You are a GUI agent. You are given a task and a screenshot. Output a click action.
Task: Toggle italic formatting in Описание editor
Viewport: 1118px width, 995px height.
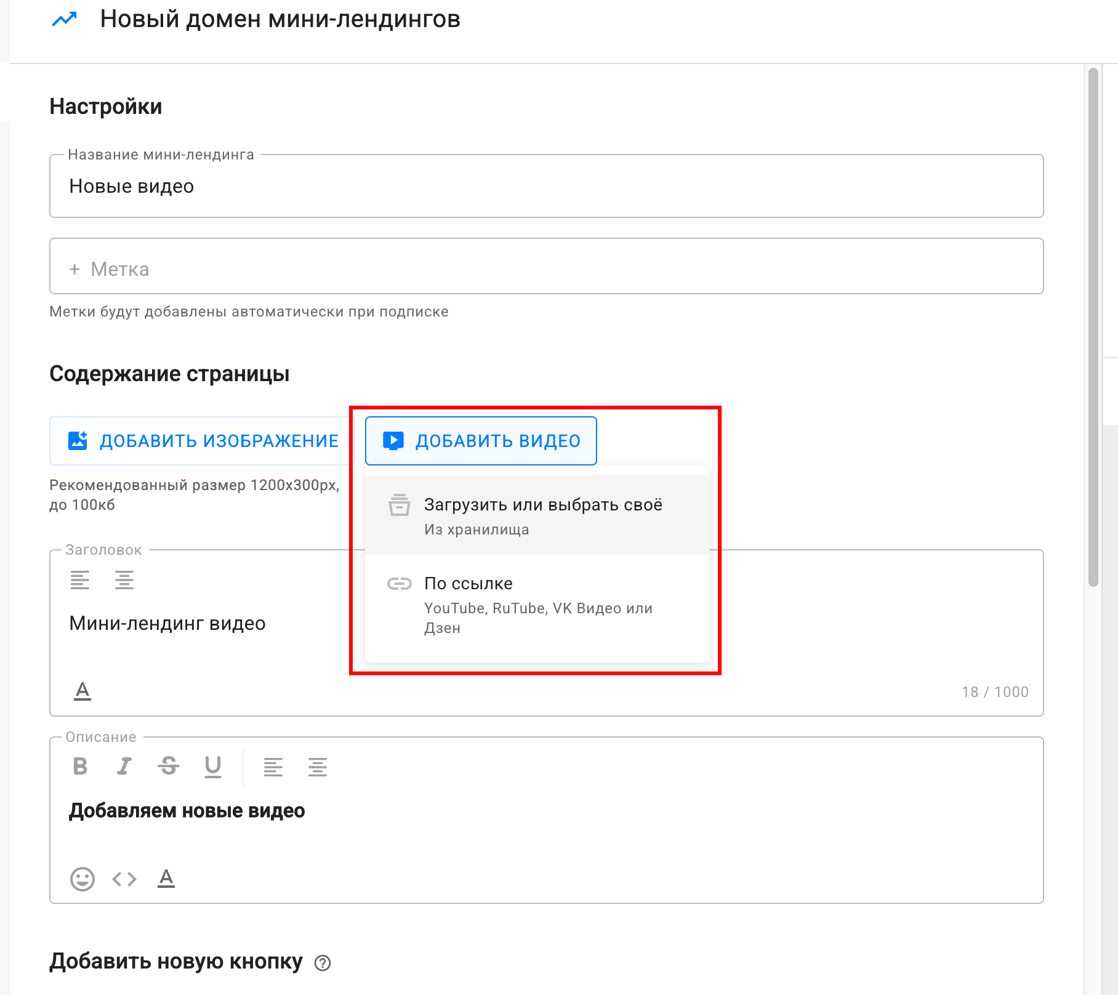124,767
